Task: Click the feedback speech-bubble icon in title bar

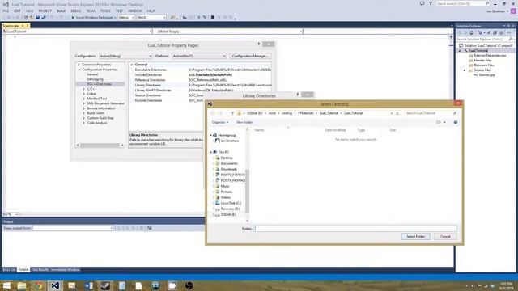Action: click(x=422, y=3)
